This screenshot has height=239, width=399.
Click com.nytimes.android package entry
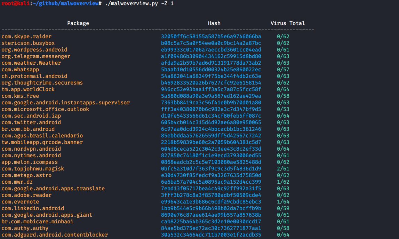[x=31, y=156]
